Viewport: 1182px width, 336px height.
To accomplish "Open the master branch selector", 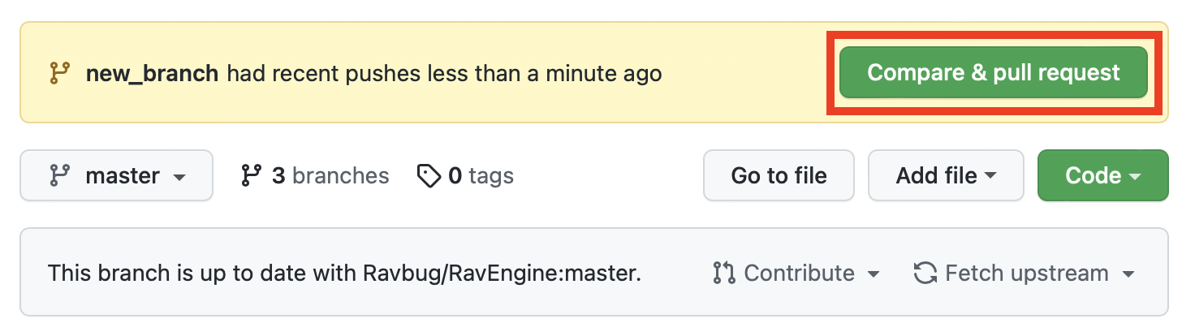I will click(x=117, y=175).
